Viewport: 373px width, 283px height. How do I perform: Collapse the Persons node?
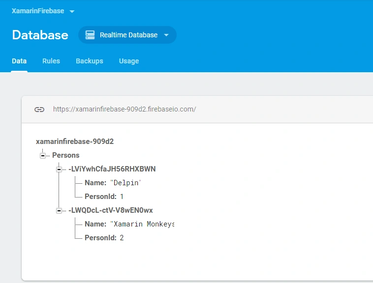coord(43,156)
